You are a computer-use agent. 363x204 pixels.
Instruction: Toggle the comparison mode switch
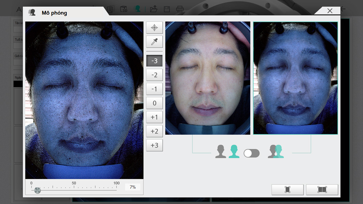[252, 153]
